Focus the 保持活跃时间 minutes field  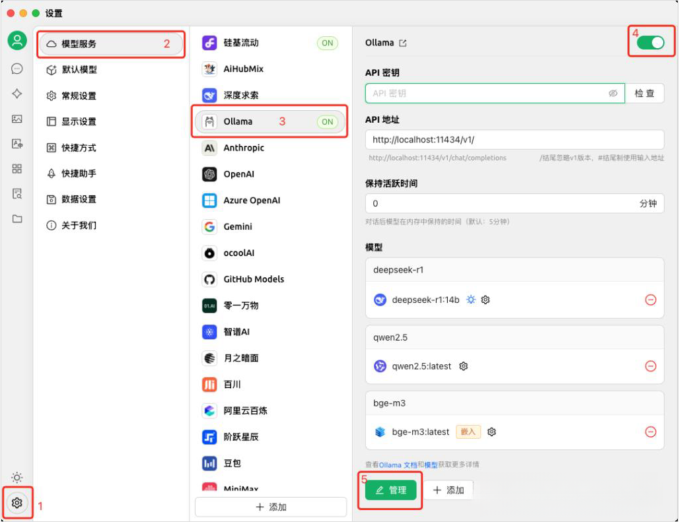pos(515,203)
